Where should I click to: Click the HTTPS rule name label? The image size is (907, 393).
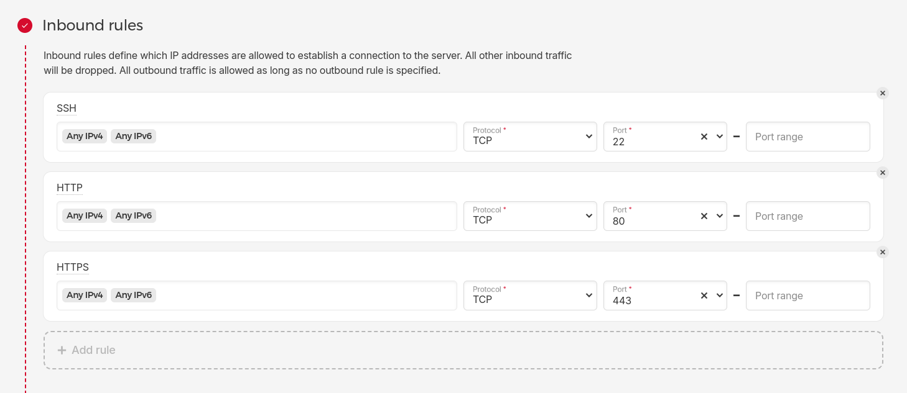tap(73, 267)
